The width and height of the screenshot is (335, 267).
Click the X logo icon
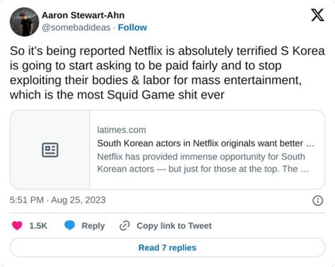coord(317,15)
